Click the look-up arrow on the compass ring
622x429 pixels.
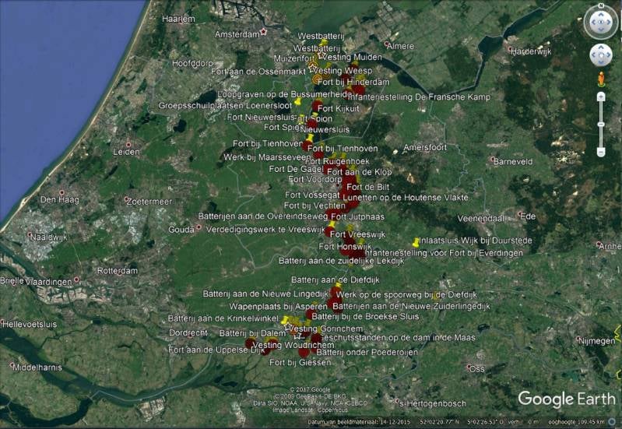pyautogui.click(x=601, y=15)
